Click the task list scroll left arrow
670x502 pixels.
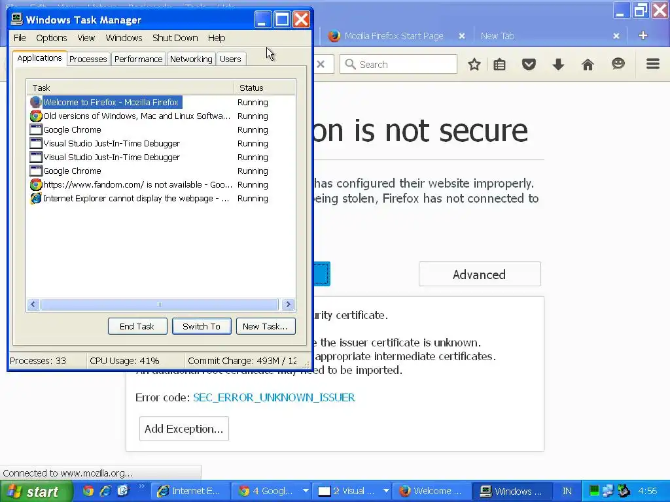pos(33,305)
